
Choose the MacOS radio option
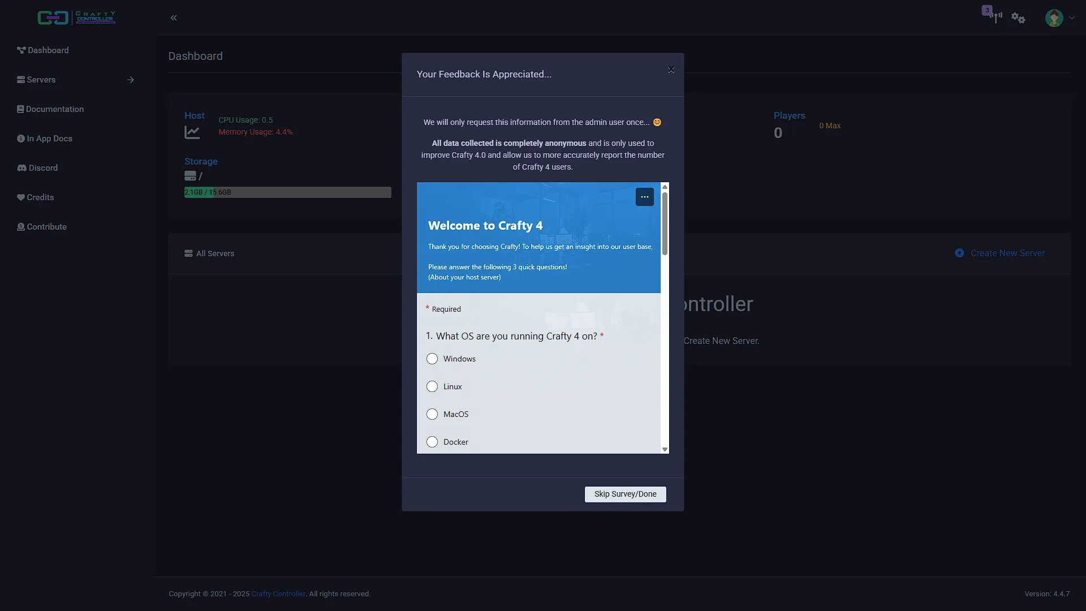(x=432, y=414)
